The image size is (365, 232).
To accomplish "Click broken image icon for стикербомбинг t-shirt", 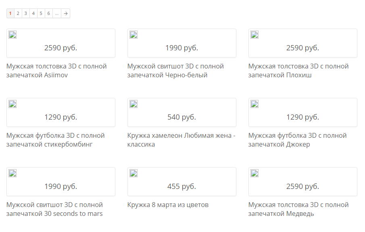I will point(13,104).
